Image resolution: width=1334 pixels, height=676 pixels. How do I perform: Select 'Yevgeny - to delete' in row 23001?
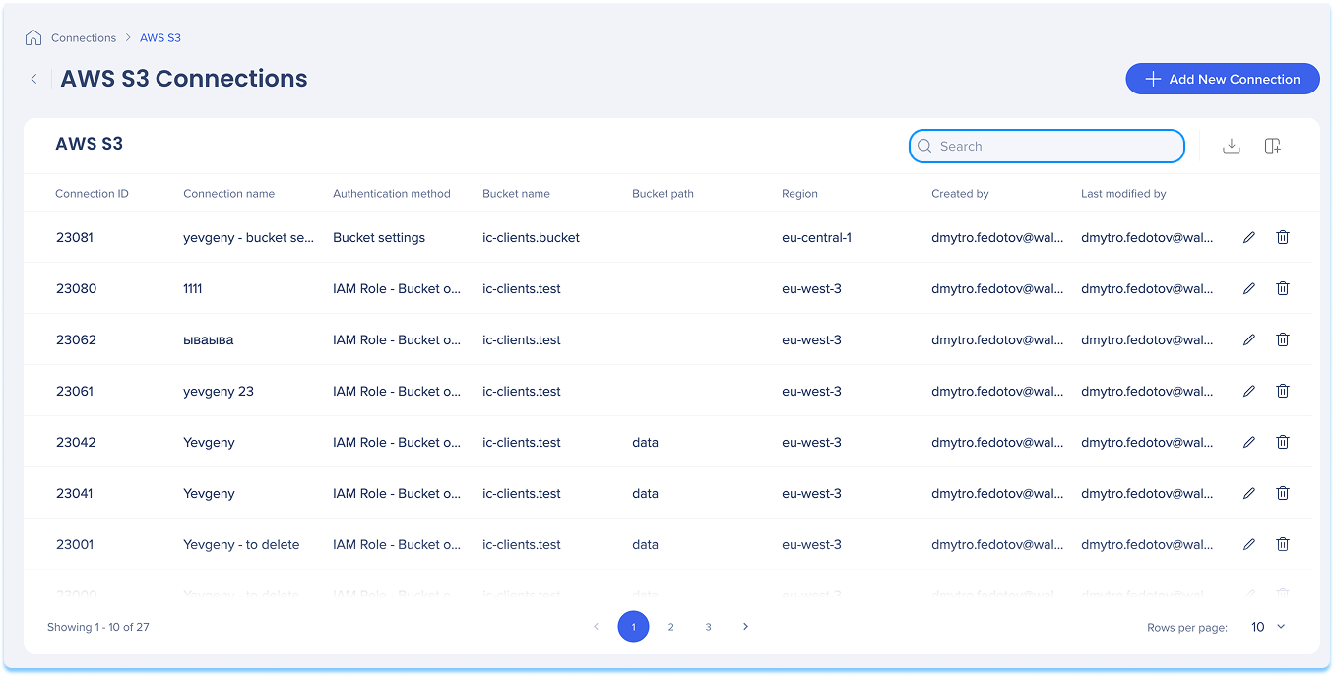[241, 544]
